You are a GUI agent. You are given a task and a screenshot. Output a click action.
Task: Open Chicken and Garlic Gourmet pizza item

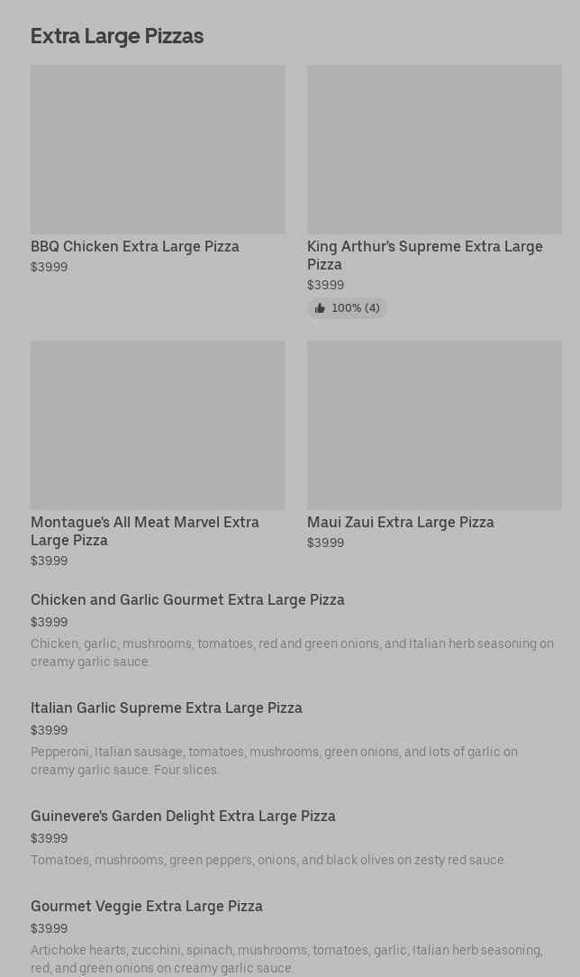(187, 599)
